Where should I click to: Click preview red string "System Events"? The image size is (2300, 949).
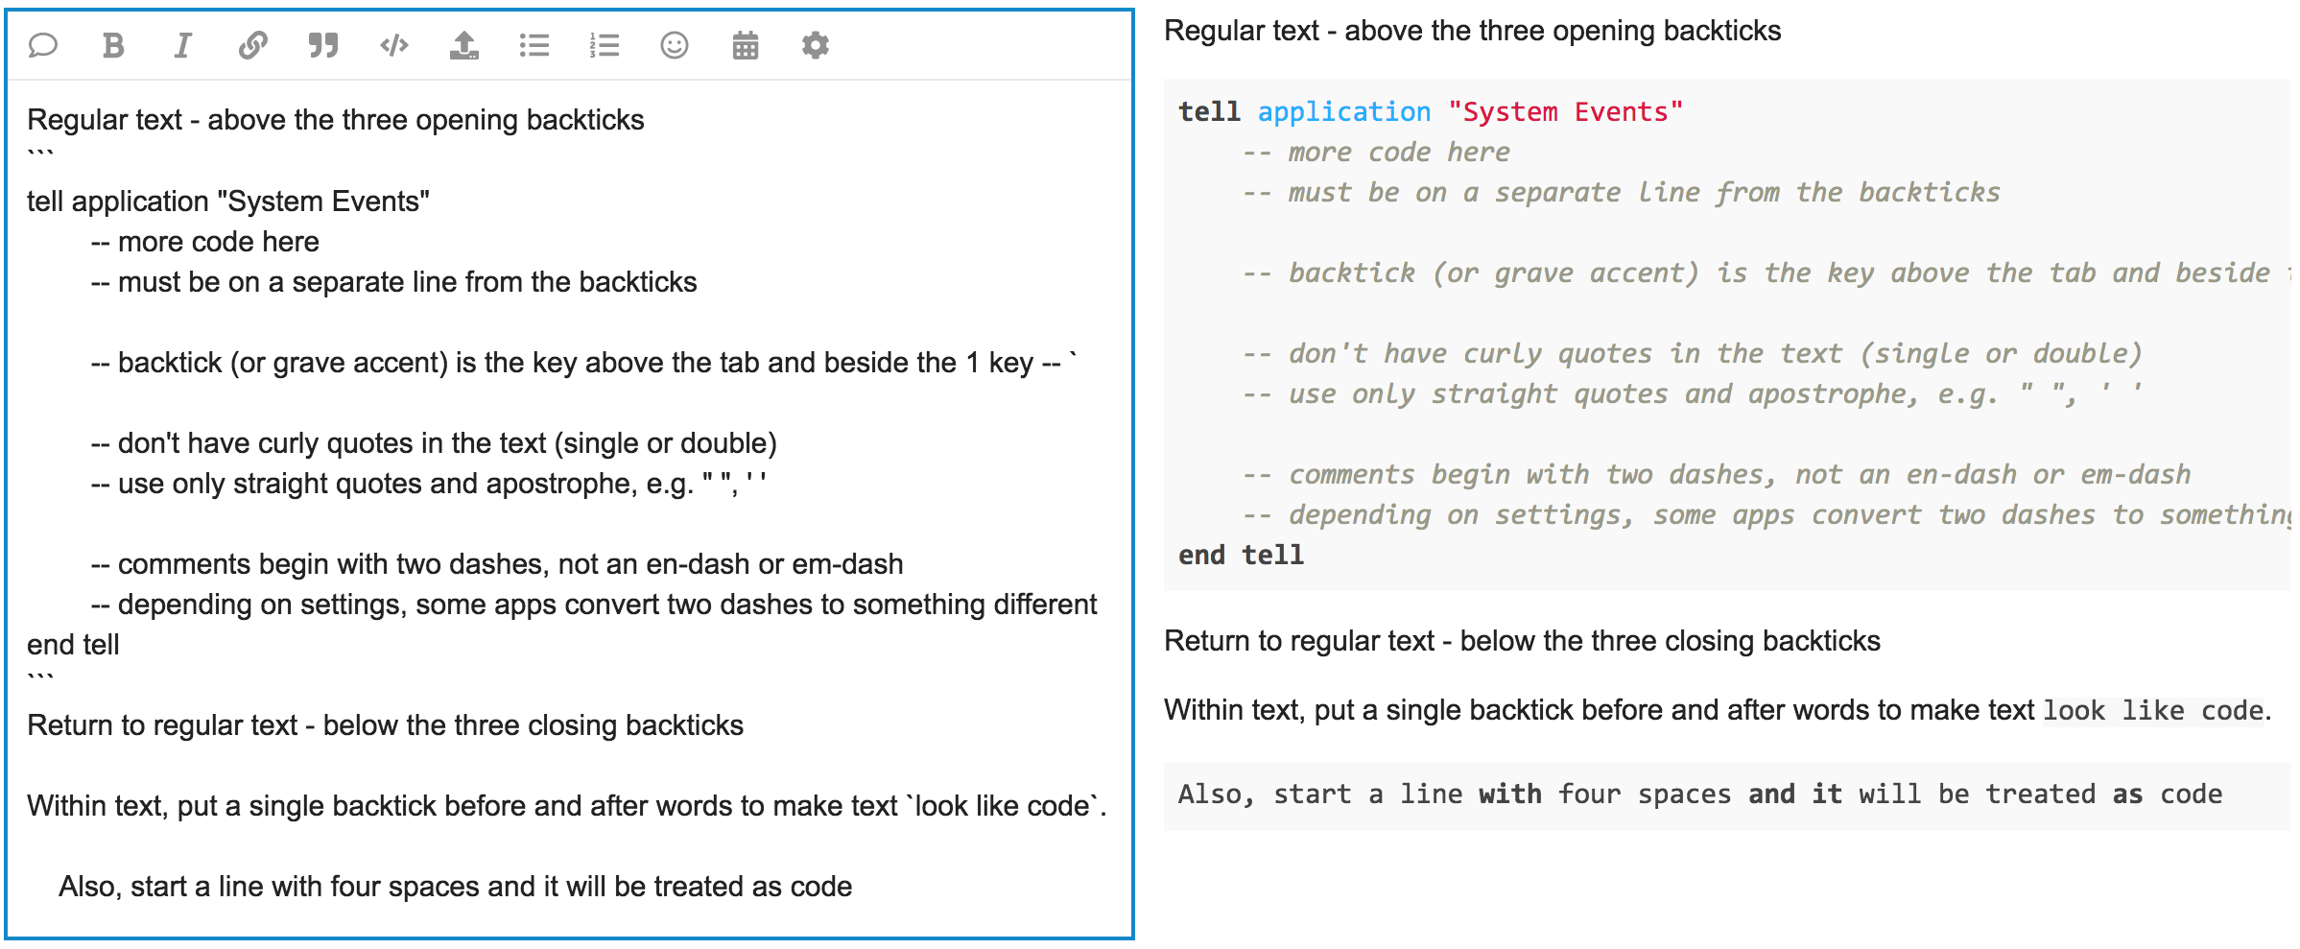pos(1566,112)
